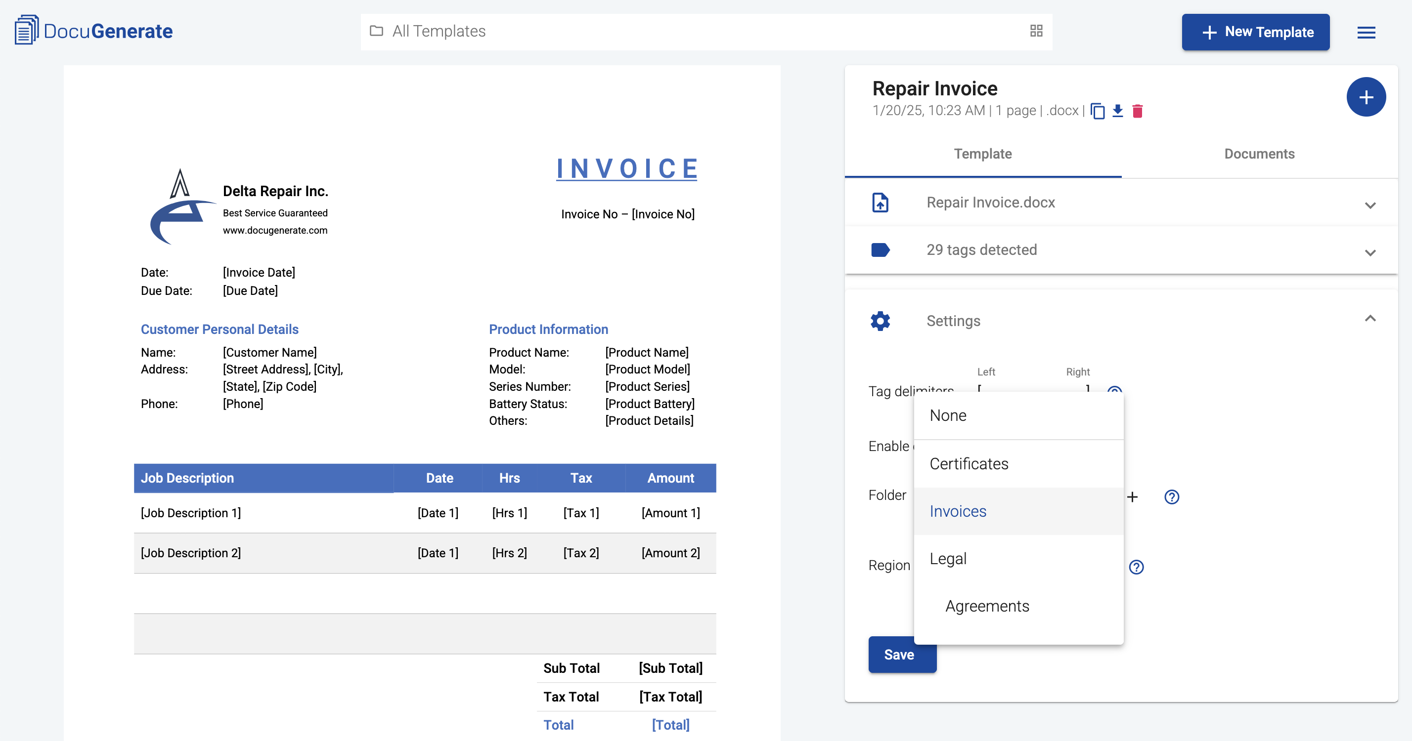The height and width of the screenshot is (741, 1412).
Task: Click the Customer Personal Details heading
Action: tap(219, 329)
